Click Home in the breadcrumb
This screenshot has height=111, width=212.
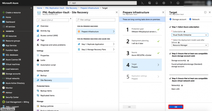pyautogui.click(x=39, y=8)
